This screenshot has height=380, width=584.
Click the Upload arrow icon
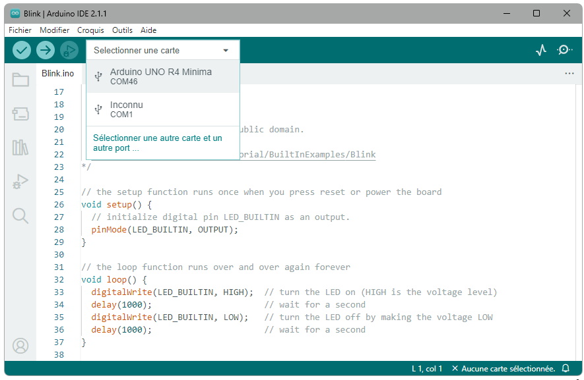(x=44, y=49)
